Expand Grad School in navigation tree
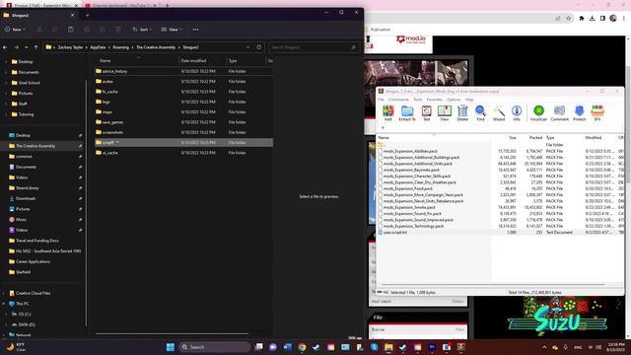Viewport: 631px width, 355px height. [x=6, y=83]
